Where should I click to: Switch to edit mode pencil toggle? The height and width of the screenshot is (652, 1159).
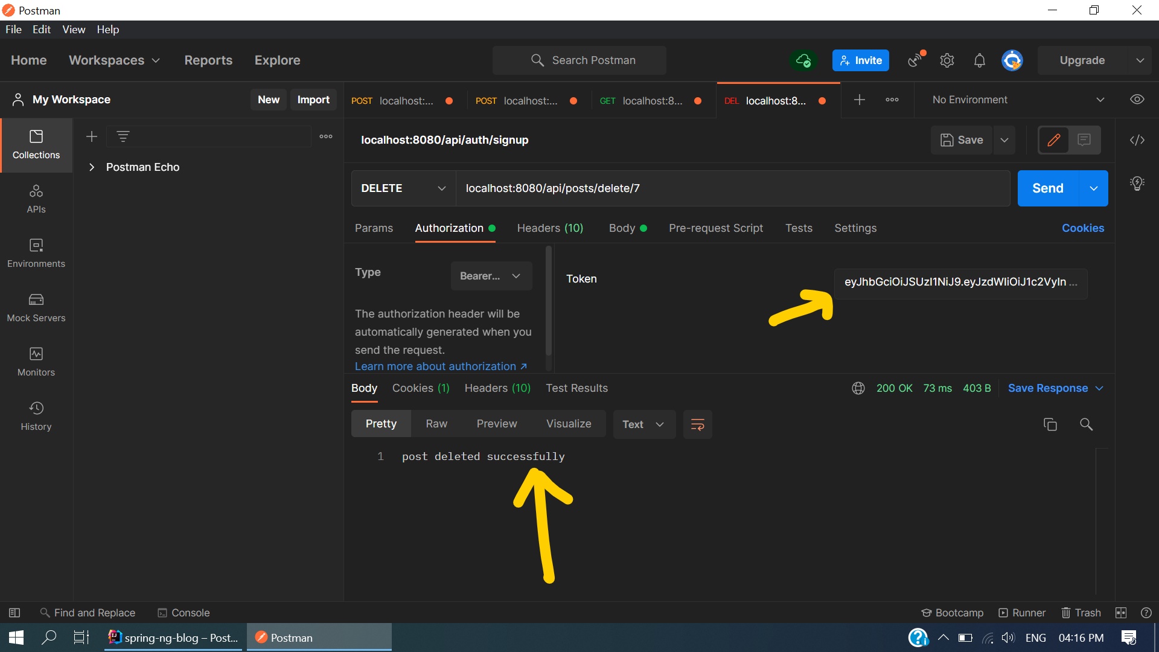coord(1054,140)
